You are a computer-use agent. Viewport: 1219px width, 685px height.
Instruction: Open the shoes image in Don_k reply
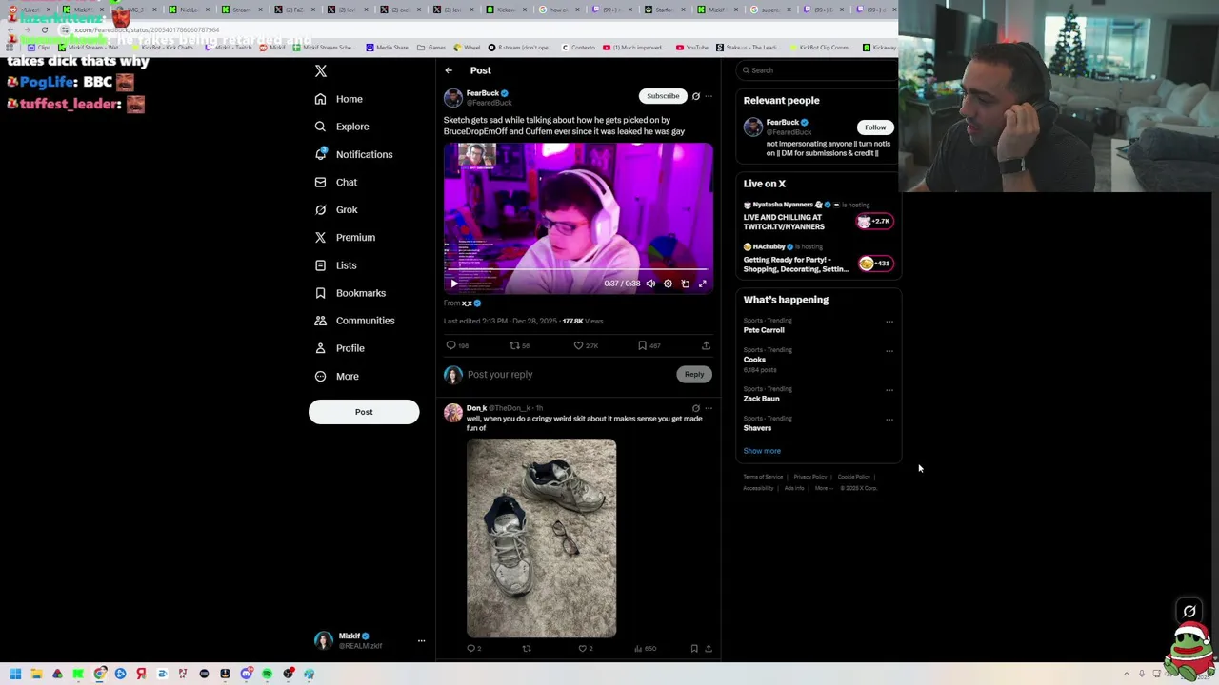coord(541,538)
